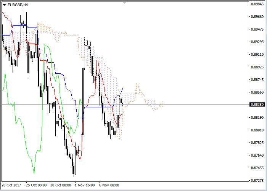Image resolution: width=267 pixels, height=191 pixels.
Task: Click the 0.88745 price level
Action: pyautogui.click(x=257, y=80)
